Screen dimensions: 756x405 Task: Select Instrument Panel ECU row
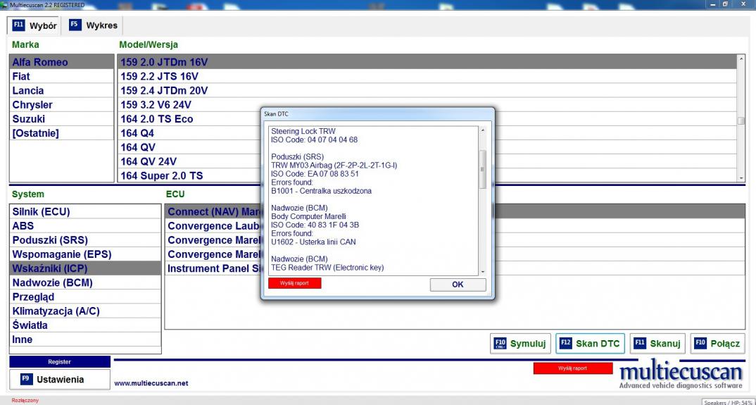pos(213,268)
